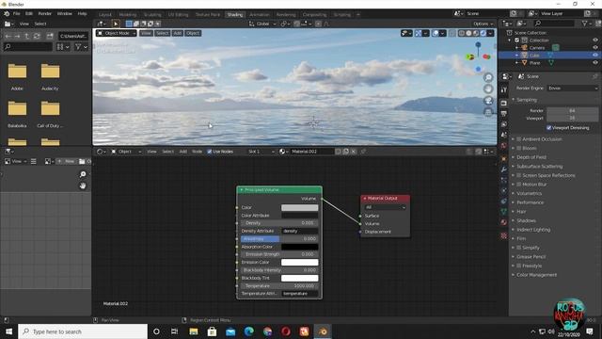Screen dimensions: 602x339
Task: Open the Output properties tab icon
Action: click(x=504, y=114)
